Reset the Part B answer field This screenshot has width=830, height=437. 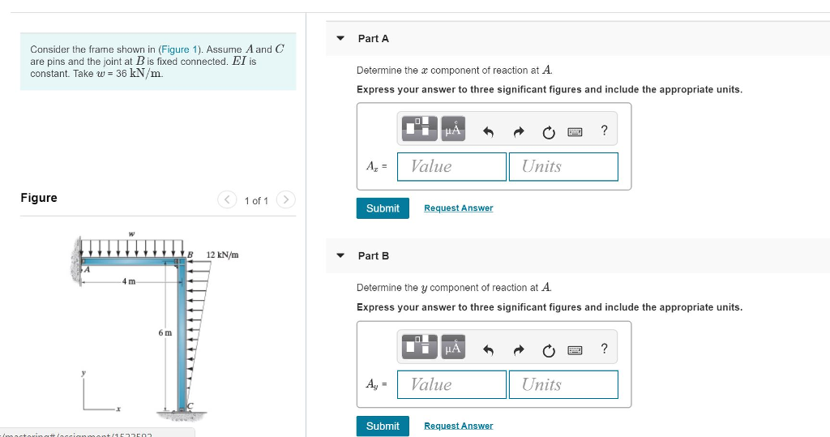(549, 350)
